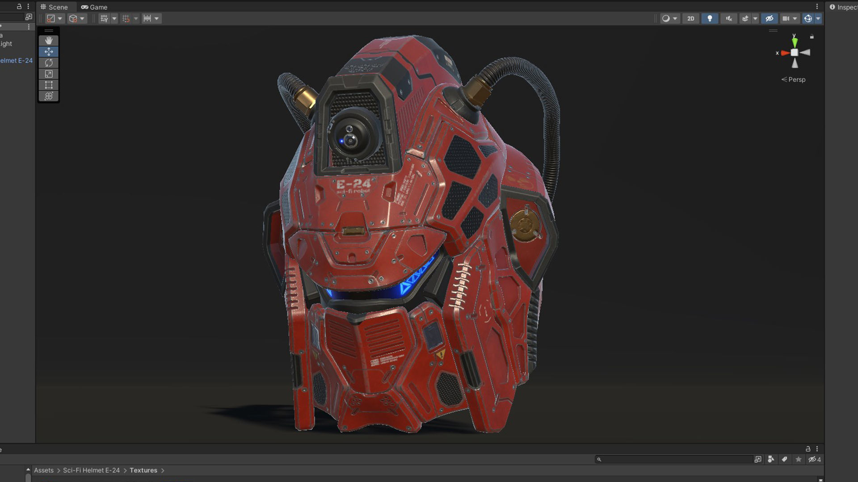
Task: Select the Rect transform tool
Action: tap(49, 85)
